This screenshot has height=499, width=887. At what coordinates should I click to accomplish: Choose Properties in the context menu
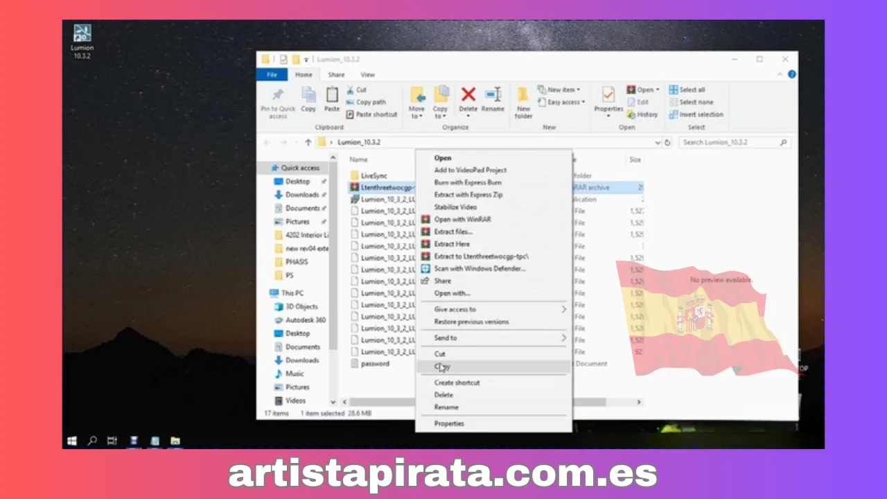coord(495,423)
